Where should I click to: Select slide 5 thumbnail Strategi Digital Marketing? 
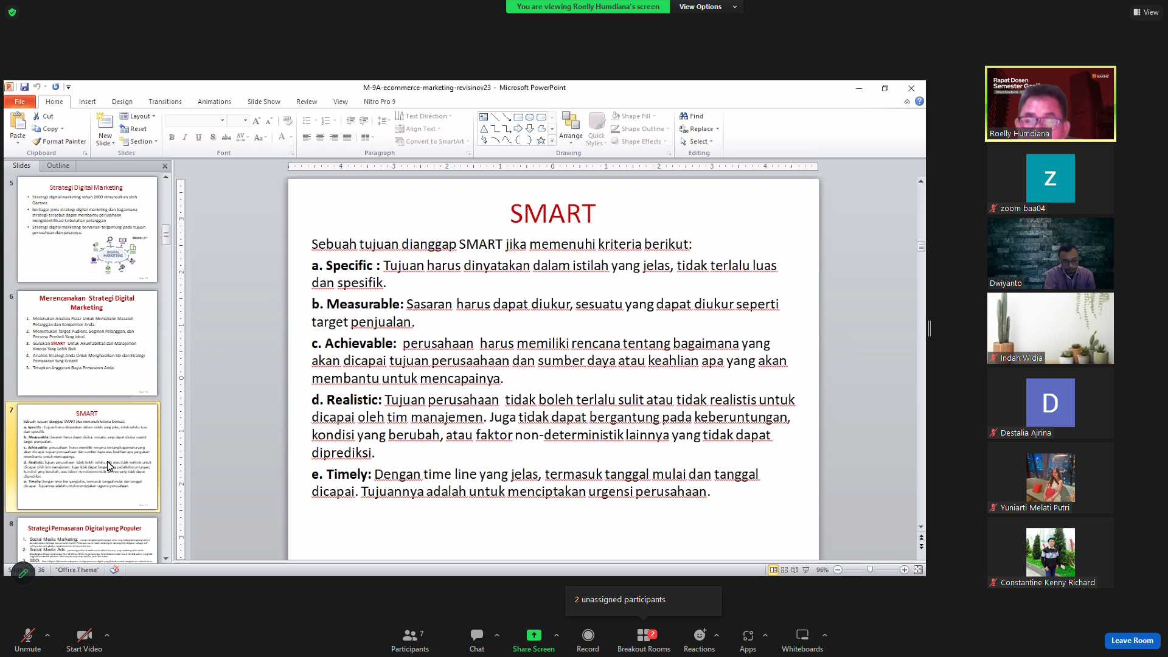coord(87,229)
